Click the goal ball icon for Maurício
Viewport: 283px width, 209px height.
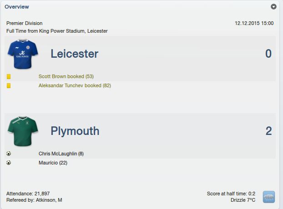(x=9, y=163)
